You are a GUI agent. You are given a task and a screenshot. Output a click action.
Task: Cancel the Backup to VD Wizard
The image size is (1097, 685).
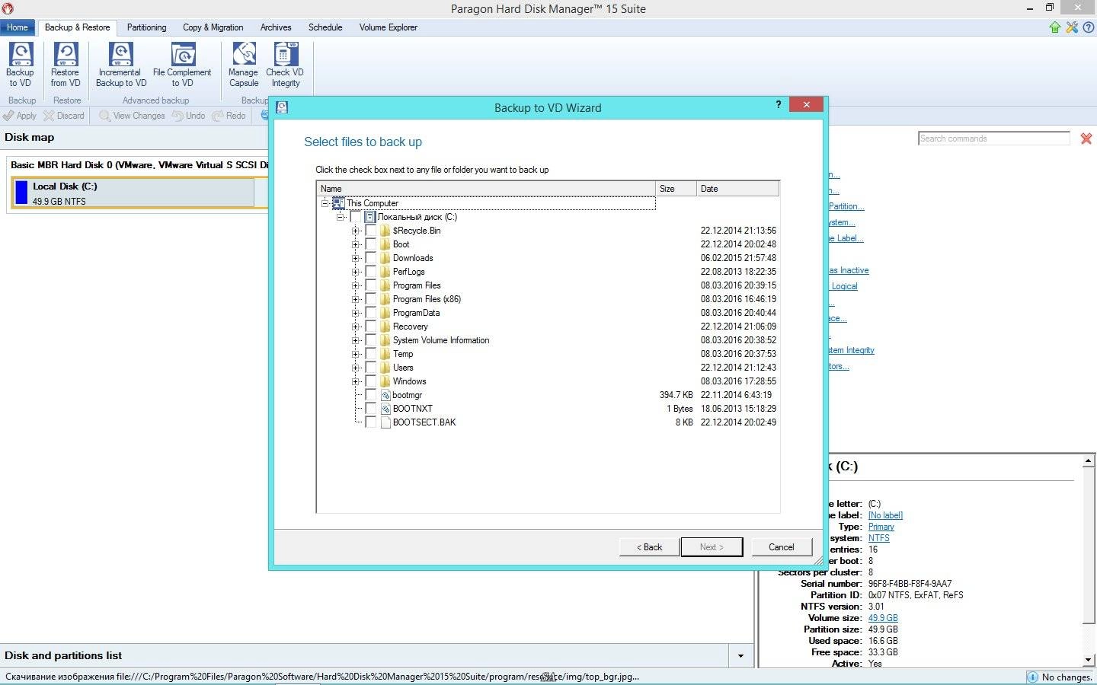tap(781, 547)
